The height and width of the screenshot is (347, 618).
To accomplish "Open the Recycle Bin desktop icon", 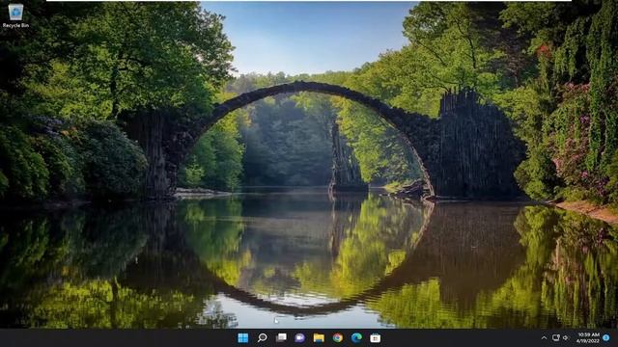I will (15, 15).
